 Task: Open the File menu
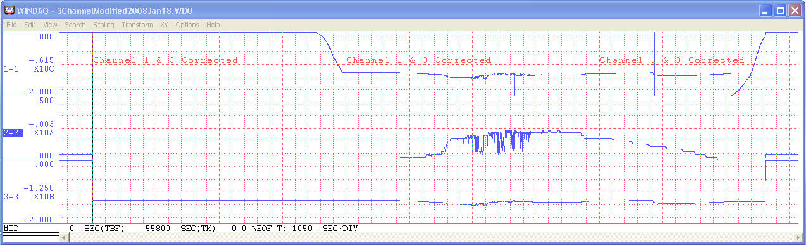click(x=11, y=25)
